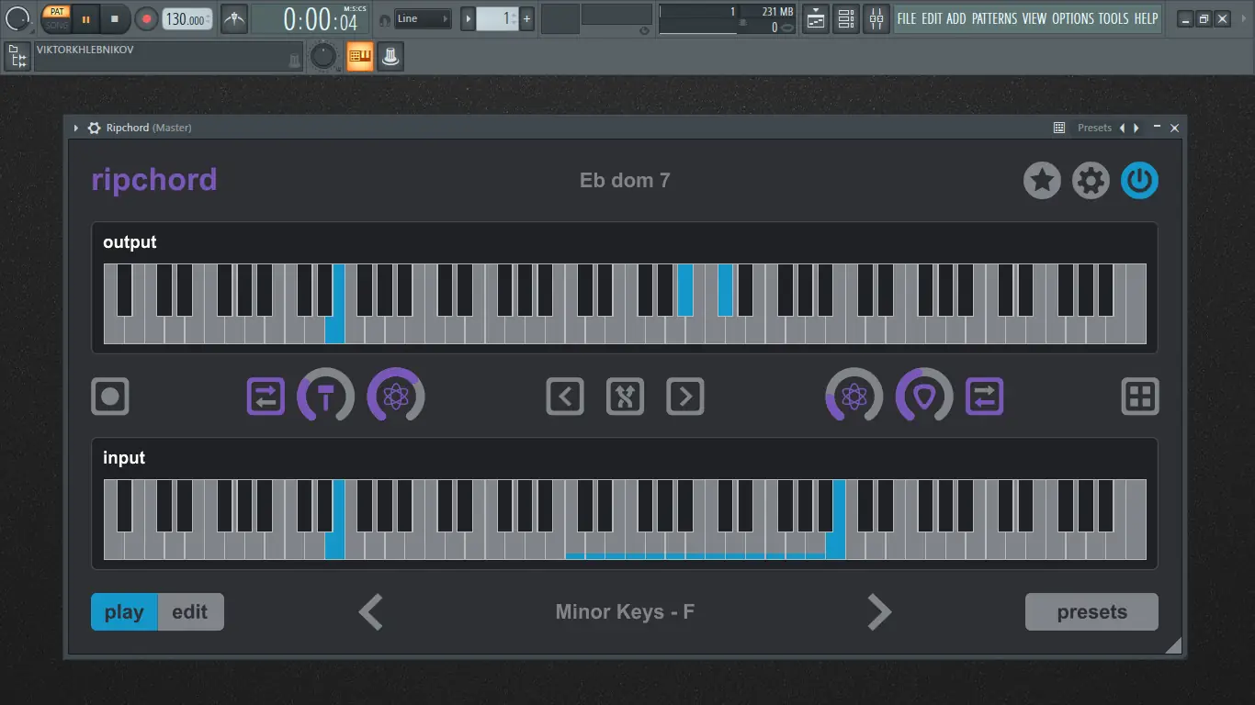Stop playback with the stop button
This screenshot has height=705, width=1255.
(115, 18)
